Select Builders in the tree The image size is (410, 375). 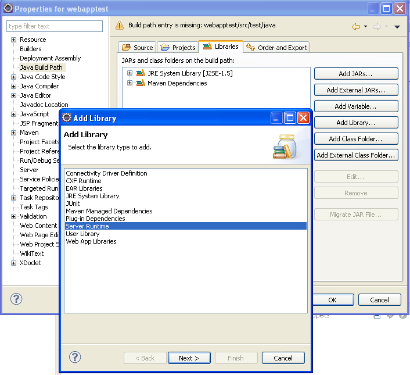pos(31,49)
